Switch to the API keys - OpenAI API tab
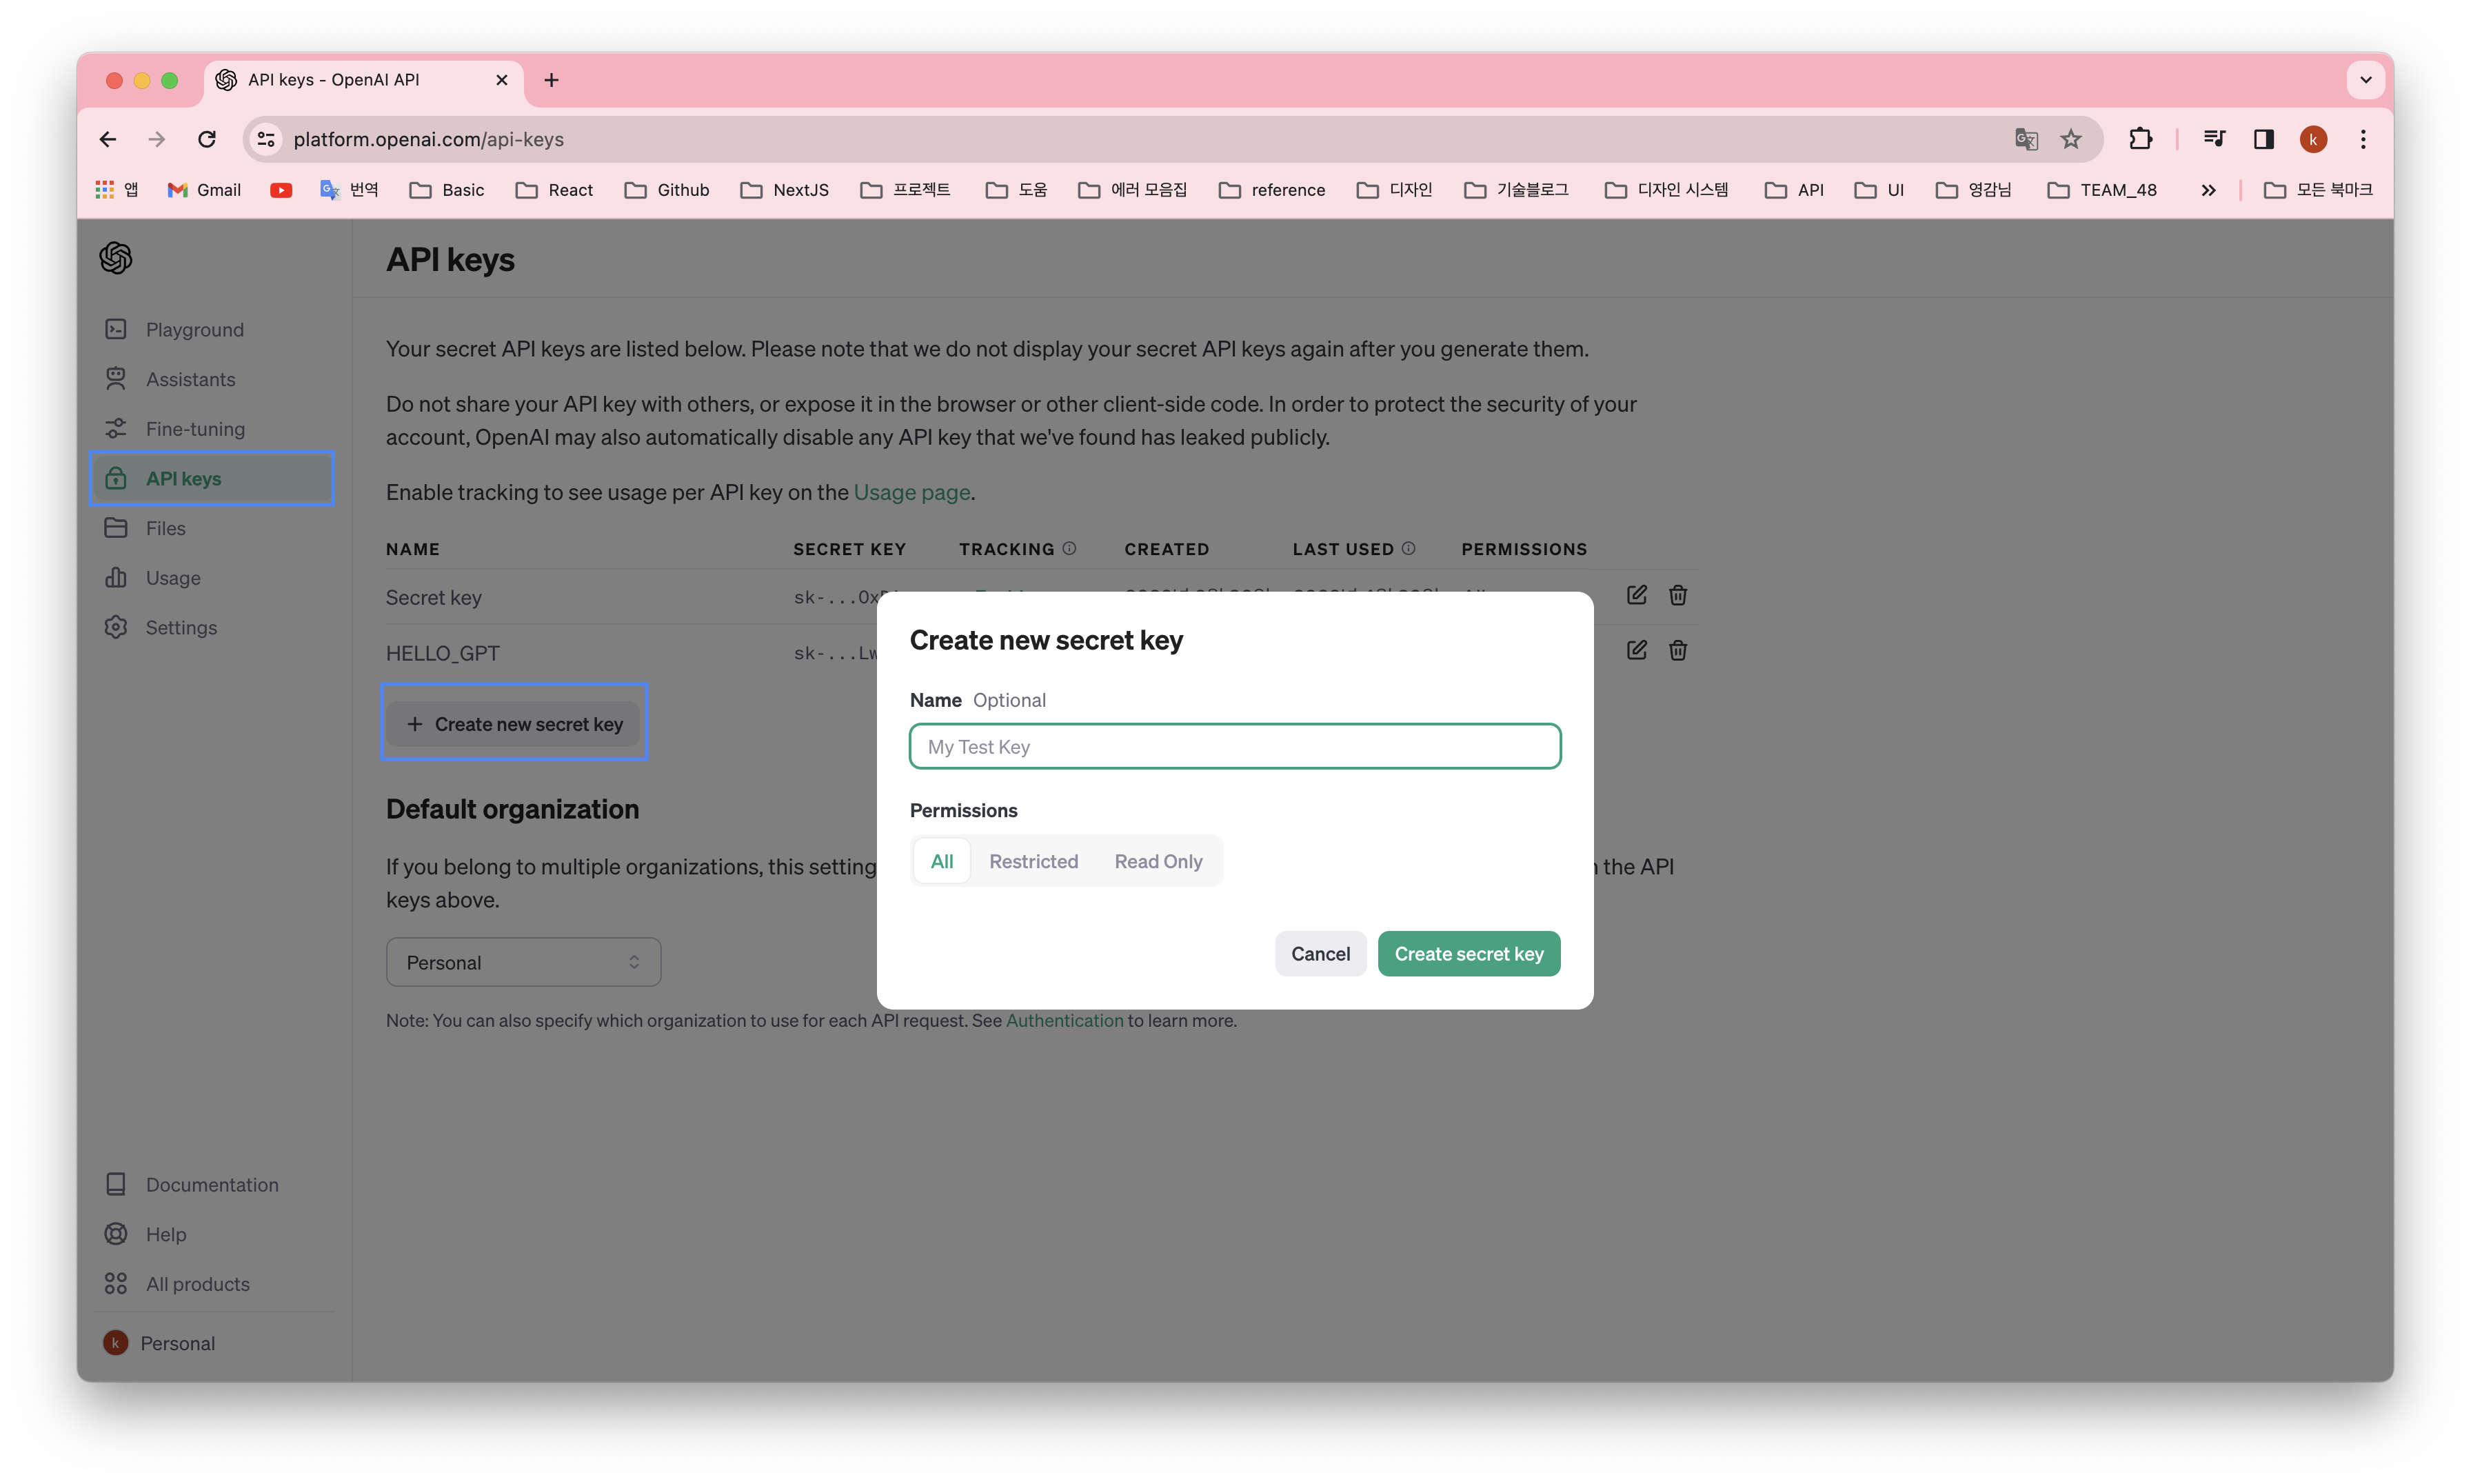The width and height of the screenshot is (2471, 1484). [334, 80]
